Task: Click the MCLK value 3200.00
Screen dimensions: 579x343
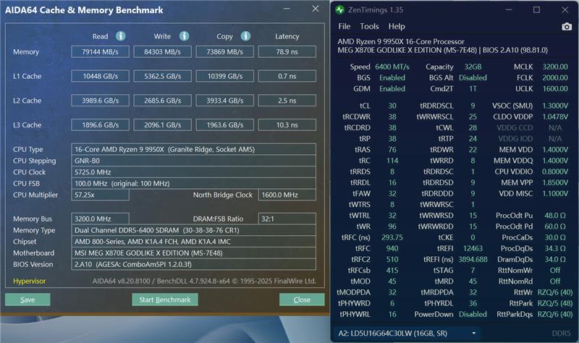Action: 555,67
